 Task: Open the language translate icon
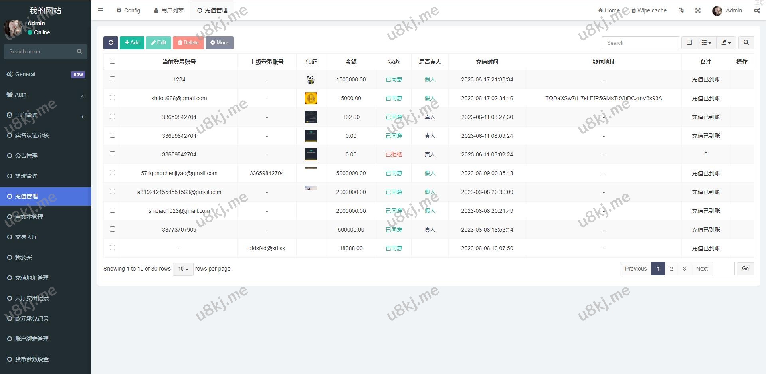point(681,10)
